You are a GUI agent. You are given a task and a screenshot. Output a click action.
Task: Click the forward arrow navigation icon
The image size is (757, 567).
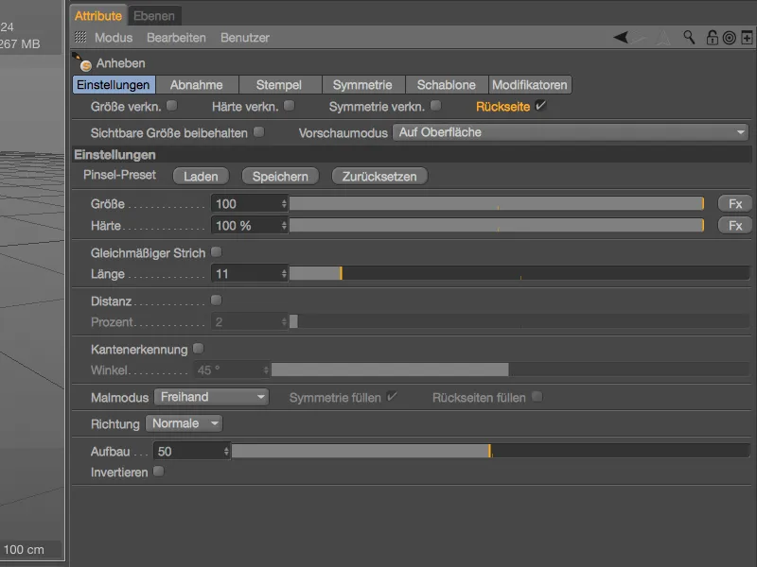[x=641, y=37]
